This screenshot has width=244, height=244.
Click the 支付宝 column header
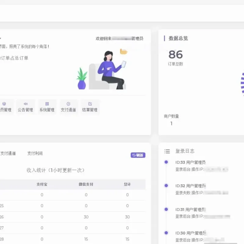click(42, 184)
